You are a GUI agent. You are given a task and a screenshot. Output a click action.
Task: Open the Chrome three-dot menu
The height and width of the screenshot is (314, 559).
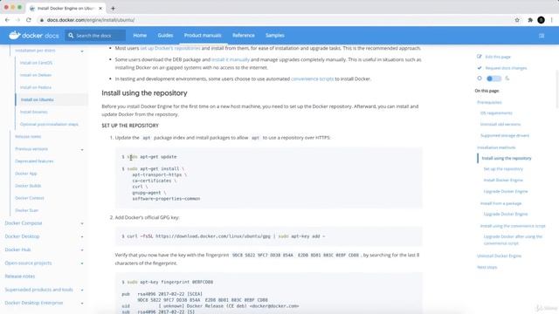tap(551, 20)
